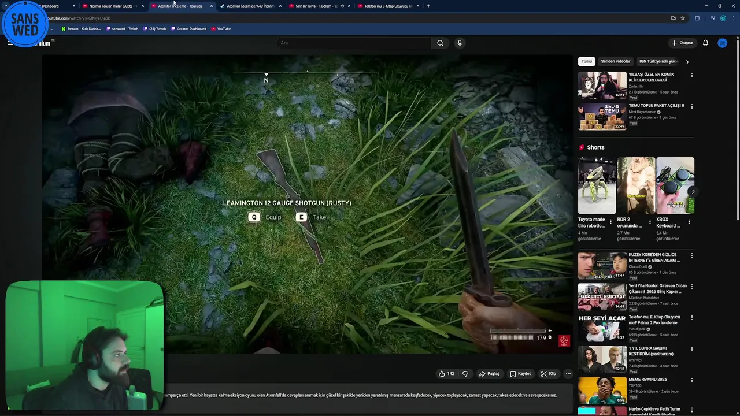The image size is (740, 416).
Task: Open Stream - Kick Dashboard bookmark
Action: coord(81,28)
